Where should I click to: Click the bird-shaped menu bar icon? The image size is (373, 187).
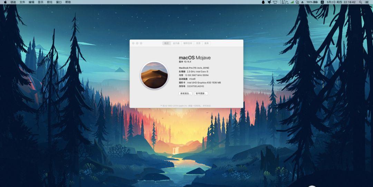click(269, 2)
